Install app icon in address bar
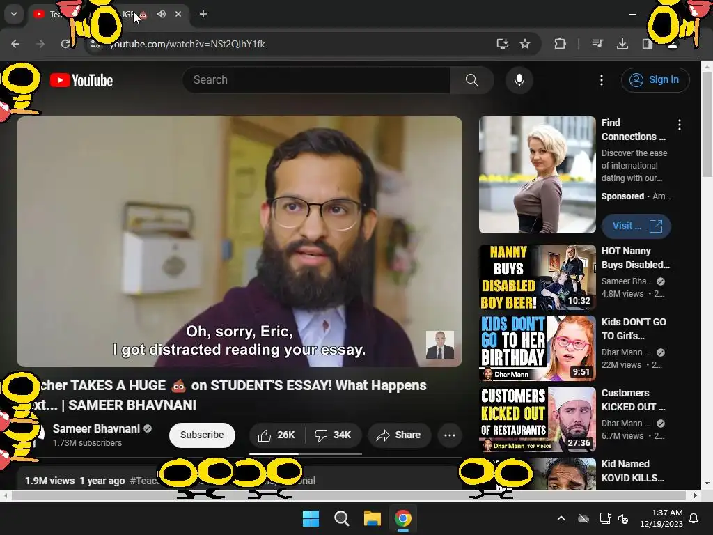Image resolution: width=713 pixels, height=535 pixels. tap(503, 44)
